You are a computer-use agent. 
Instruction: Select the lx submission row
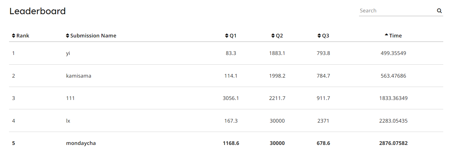coord(226,121)
